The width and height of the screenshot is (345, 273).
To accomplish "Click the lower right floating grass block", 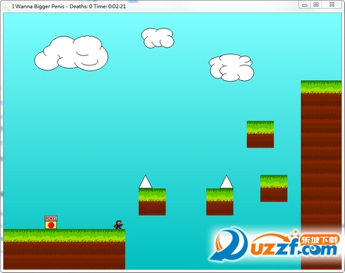I will point(274,188).
